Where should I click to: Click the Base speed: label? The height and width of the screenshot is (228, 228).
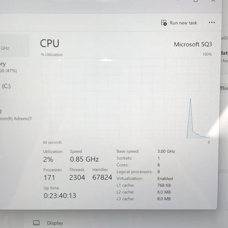click(128, 151)
